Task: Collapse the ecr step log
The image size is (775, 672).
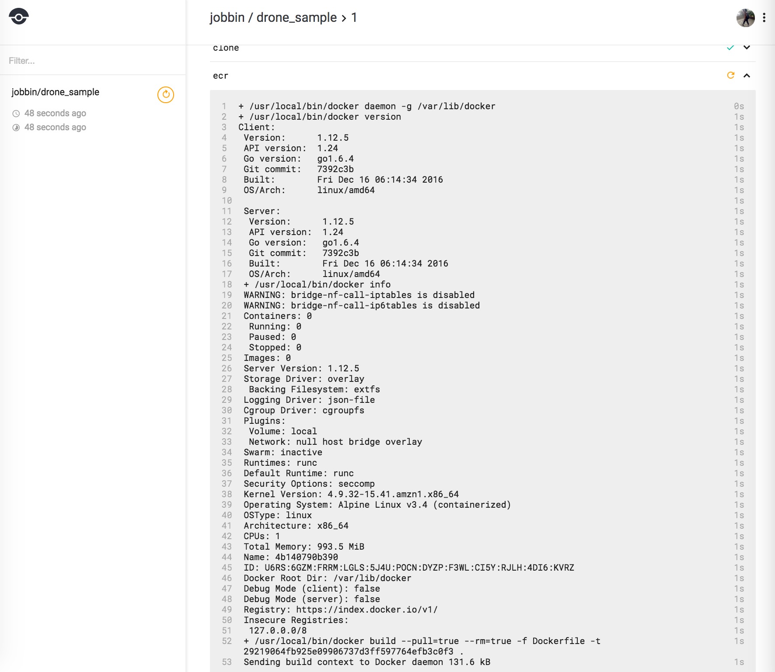Action: click(x=747, y=76)
